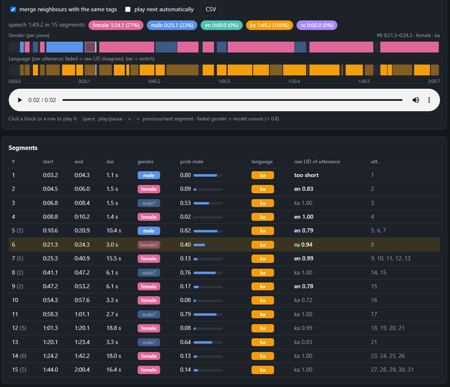Click the 'raw LID of utterance' column header
450x387 pixels.
tap(317, 162)
